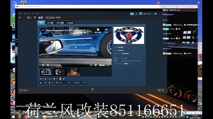Click the Steam taskbar button

click(87, 117)
